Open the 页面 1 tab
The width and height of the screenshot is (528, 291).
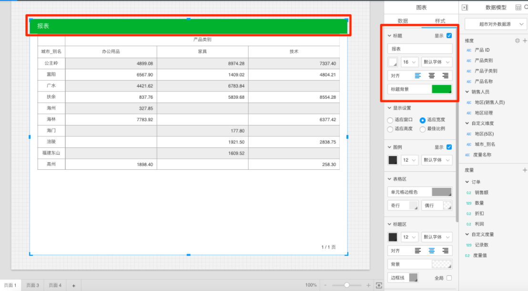pyautogui.click(x=10, y=285)
